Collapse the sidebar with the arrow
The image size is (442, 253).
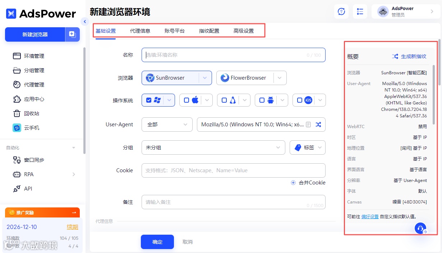[85, 22]
